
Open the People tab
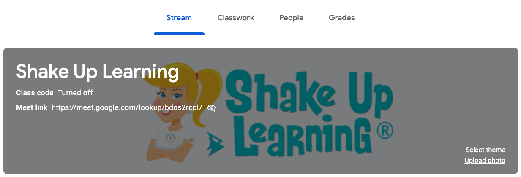292,18
